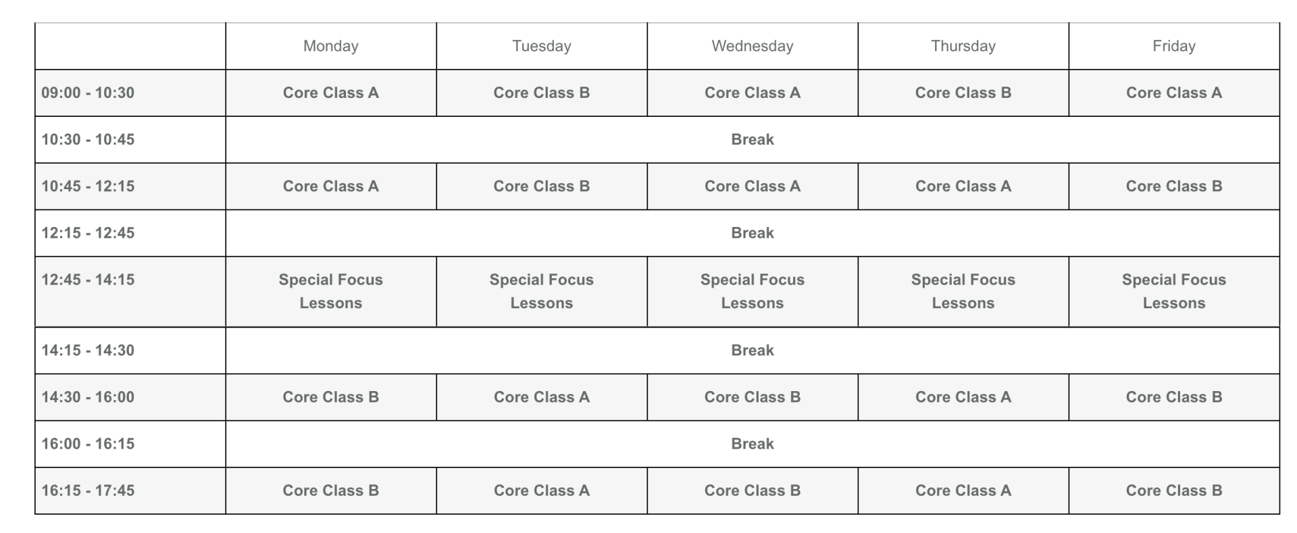Click Wednesday's Special Focus Lessons cell
This screenshot has width=1297, height=533.
pyautogui.click(x=753, y=291)
